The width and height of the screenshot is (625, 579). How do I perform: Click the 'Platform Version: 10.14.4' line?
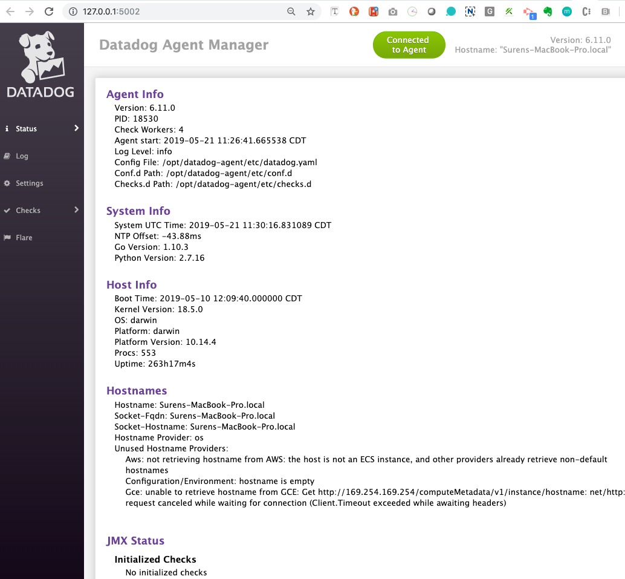[x=166, y=342]
